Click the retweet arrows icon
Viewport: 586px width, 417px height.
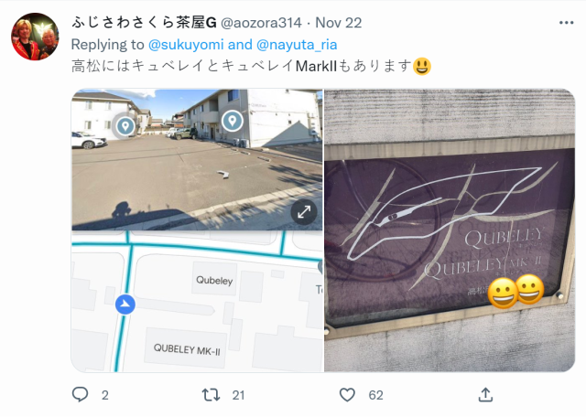211,395
